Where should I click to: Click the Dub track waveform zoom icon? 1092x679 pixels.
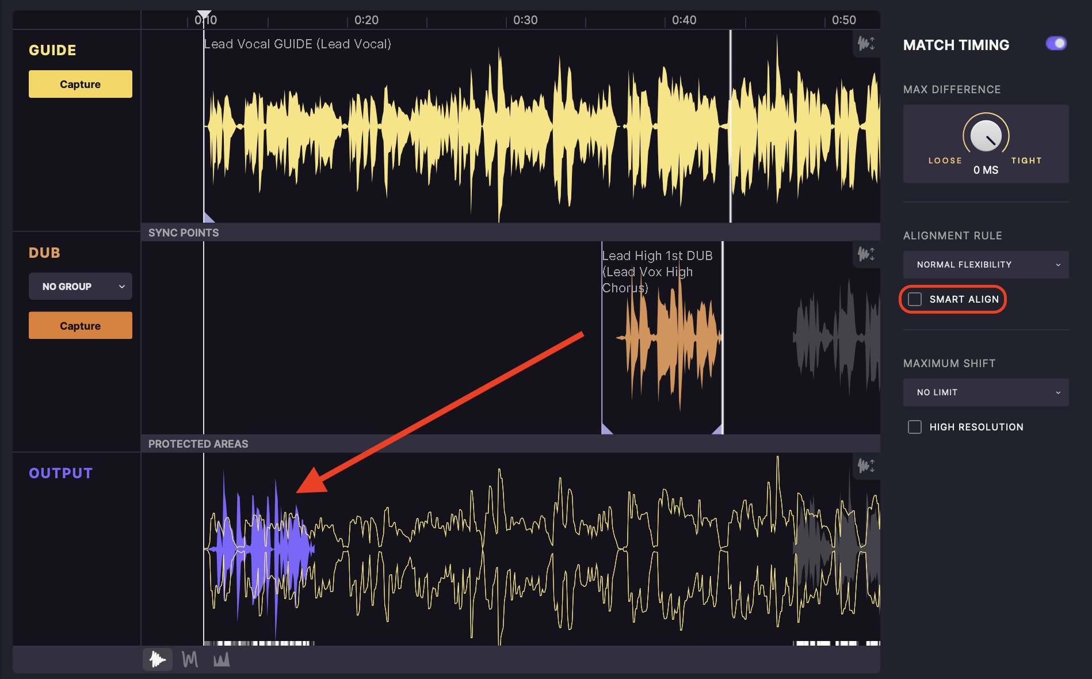click(x=866, y=254)
